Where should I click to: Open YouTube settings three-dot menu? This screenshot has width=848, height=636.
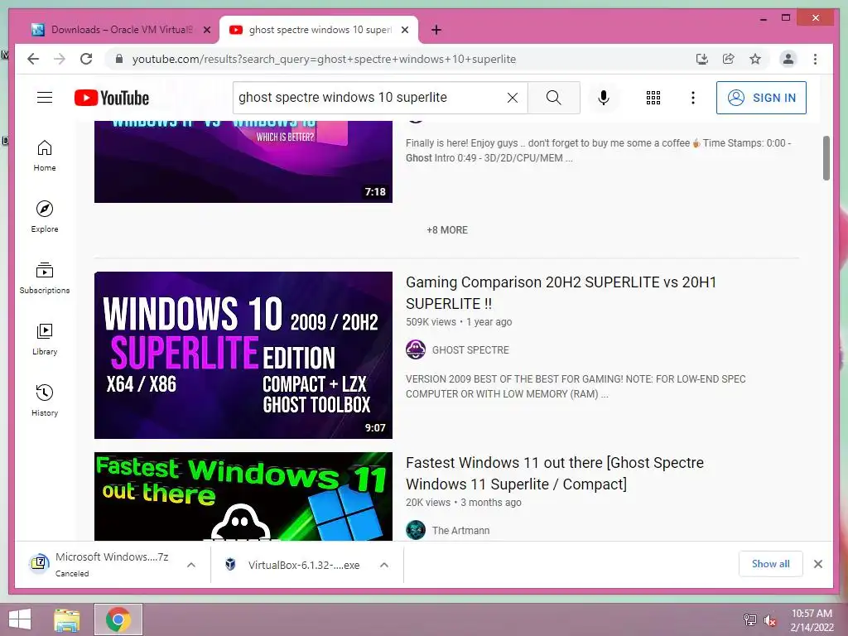tap(693, 98)
